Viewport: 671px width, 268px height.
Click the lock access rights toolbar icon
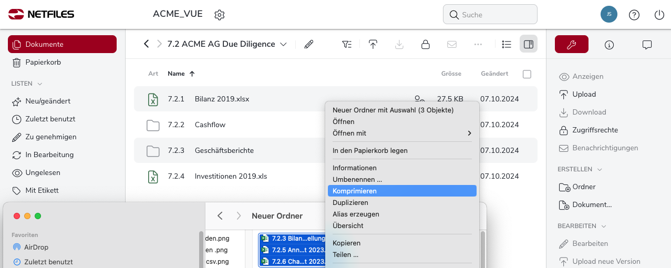[426, 45]
